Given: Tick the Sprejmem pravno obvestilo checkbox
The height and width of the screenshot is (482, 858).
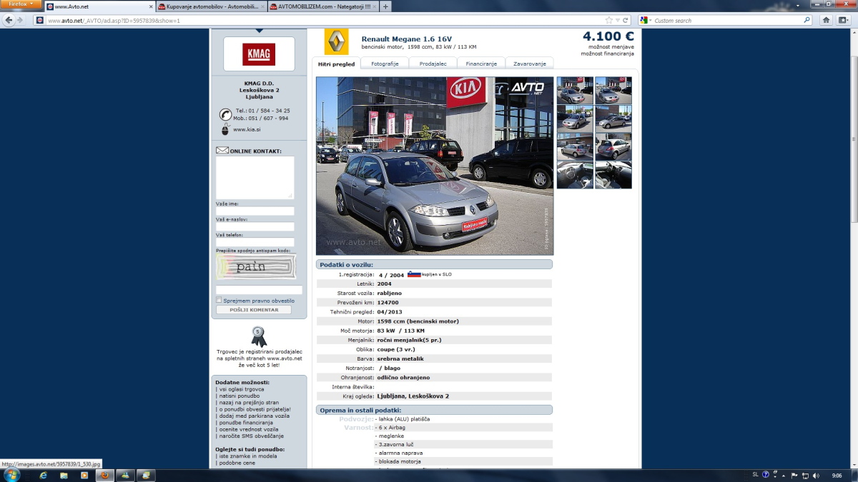Looking at the screenshot, I should [219, 301].
